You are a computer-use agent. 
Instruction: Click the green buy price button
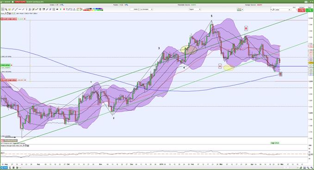309,10
